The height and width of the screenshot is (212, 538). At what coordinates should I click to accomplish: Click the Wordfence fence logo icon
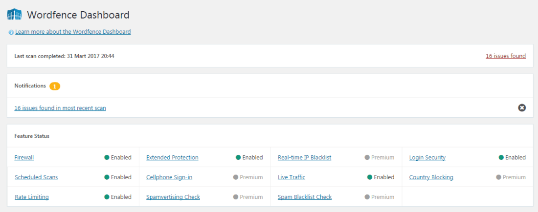click(x=14, y=15)
